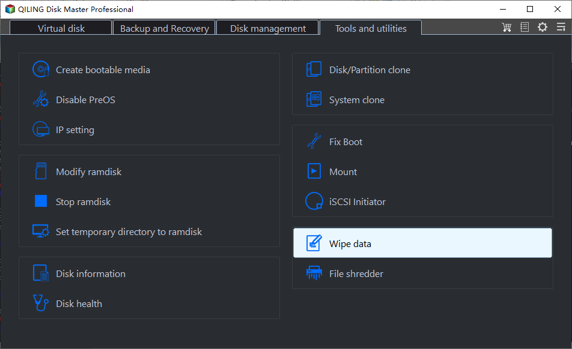Select the highlighted Wipe data entry
572x349 pixels.
(x=422, y=243)
